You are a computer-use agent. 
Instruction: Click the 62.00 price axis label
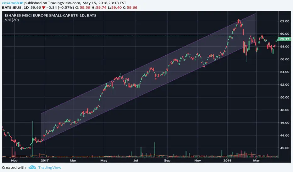285,21
